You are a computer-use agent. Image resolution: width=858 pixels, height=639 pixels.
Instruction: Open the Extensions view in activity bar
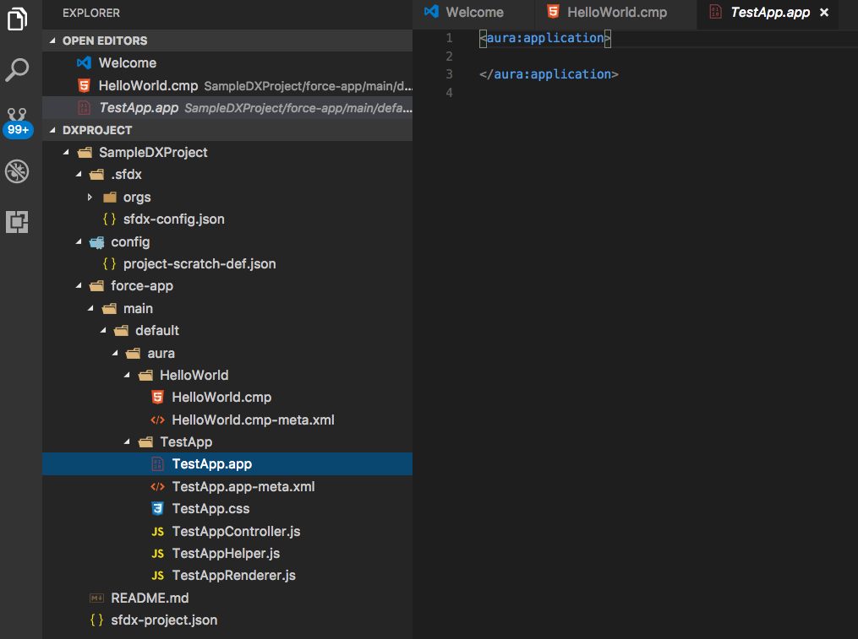pyautogui.click(x=17, y=222)
